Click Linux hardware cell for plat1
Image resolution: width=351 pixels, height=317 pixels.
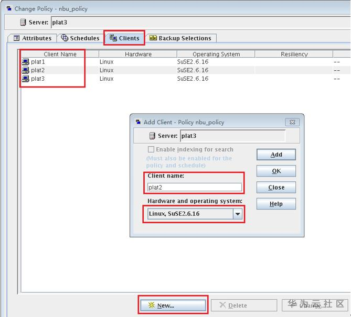[x=107, y=62]
